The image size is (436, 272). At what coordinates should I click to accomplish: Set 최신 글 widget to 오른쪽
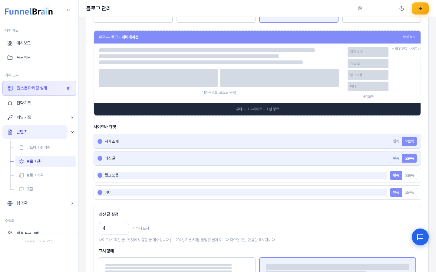coord(410,158)
